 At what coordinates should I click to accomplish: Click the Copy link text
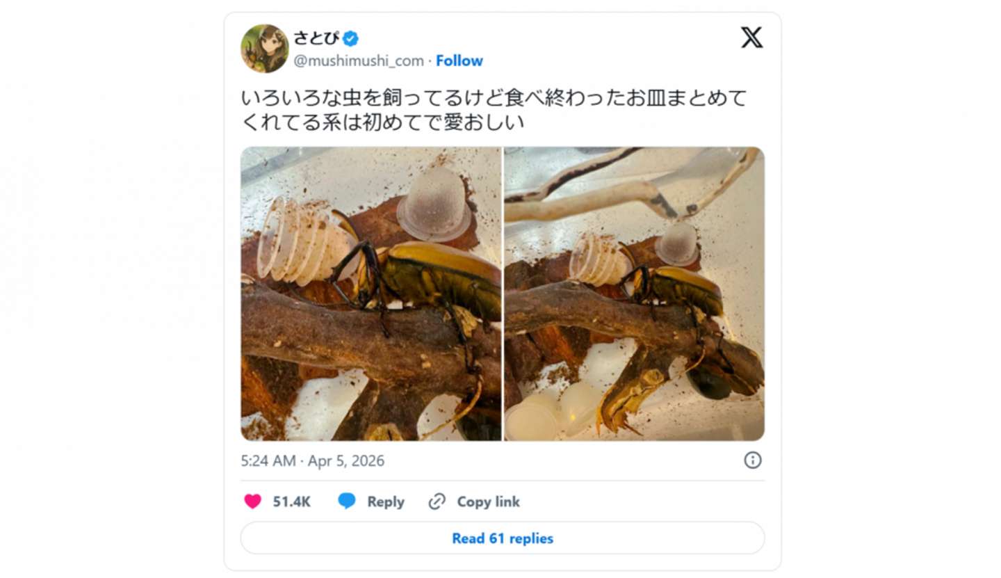coord(488,501)
